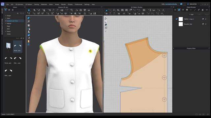Screen dimensions: 211x118
Task: Click the search magnifier in Library thumbnails header
Action: pyautogui.click(x=17, y=38)
